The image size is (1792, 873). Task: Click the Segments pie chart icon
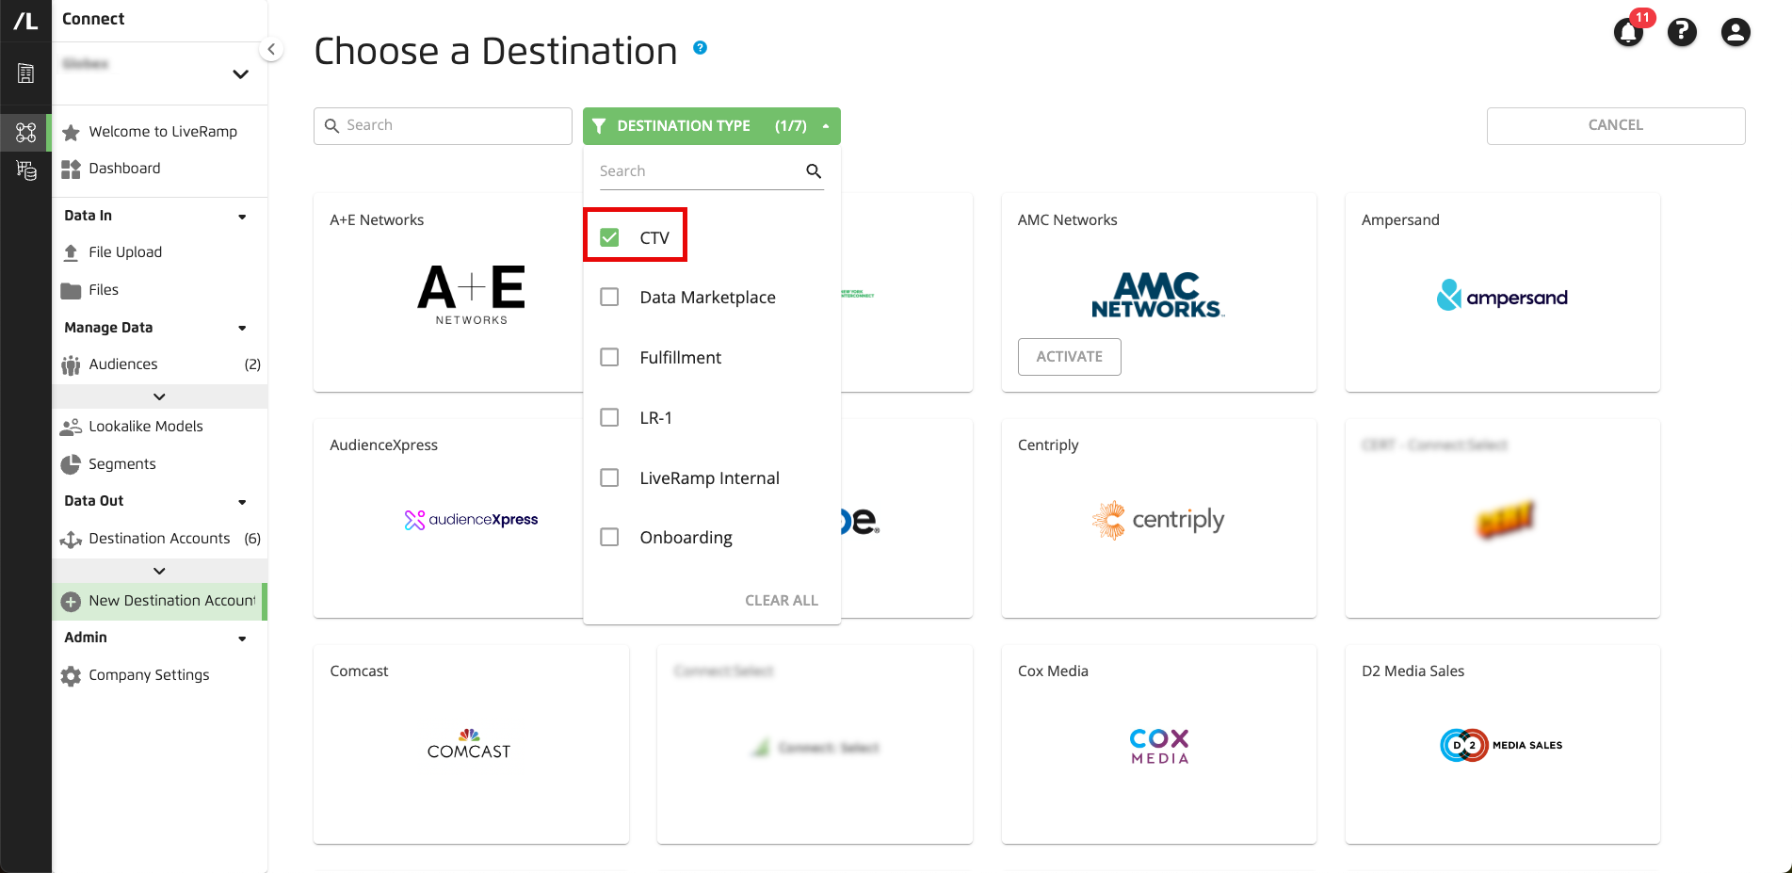pyautogui.click(x=71, y=464)
